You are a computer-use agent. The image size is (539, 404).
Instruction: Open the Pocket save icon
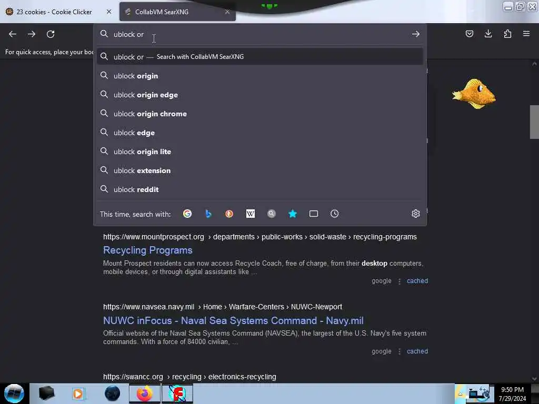pos(469,34)
